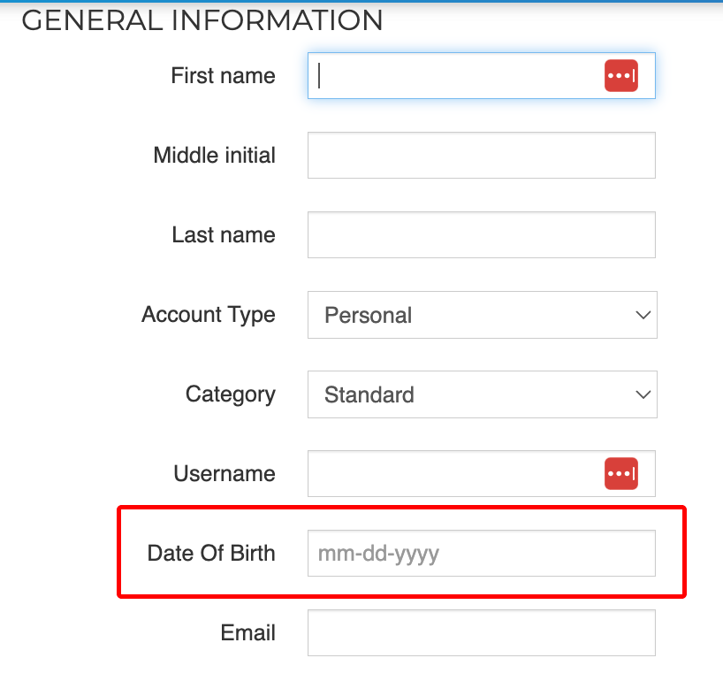Click the Account Type chevron arrow
Image resolution: width=723 pixels, height=681 pixels.
click(x=643, y=315)
